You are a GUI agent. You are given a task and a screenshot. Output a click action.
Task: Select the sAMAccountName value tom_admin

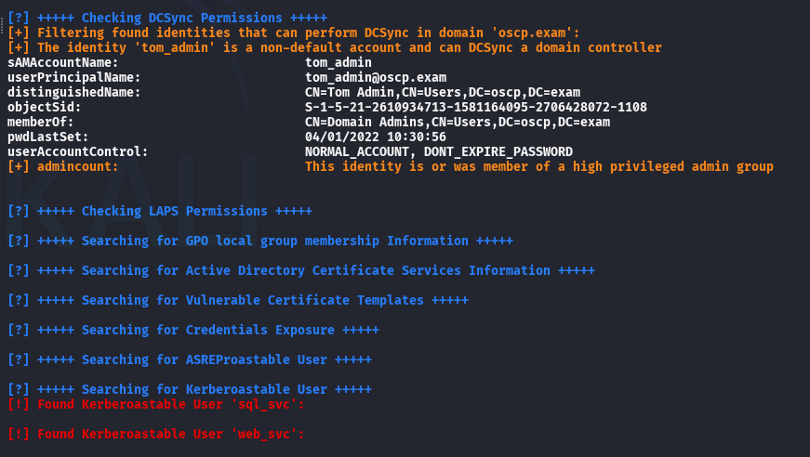[x=339, y=63]
